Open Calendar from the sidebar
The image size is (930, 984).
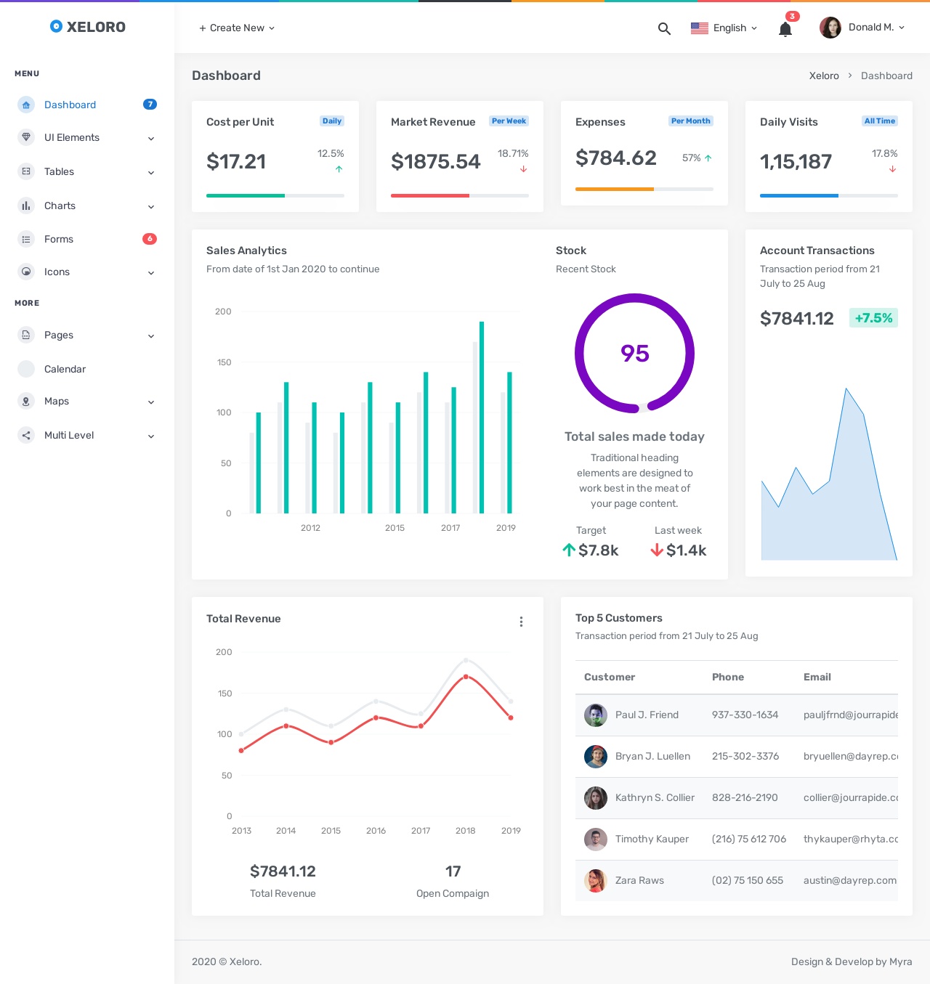tap(65, 369)
